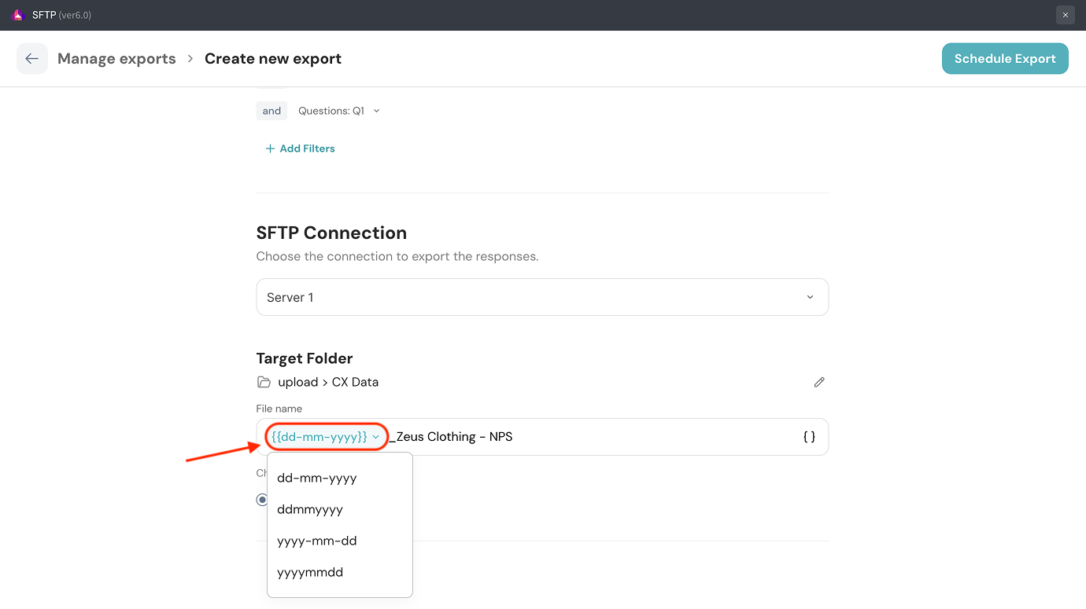Screen dimensions: 1086x609
Task: Select the partially hidden radio button
Action: [x=261, y=500]
